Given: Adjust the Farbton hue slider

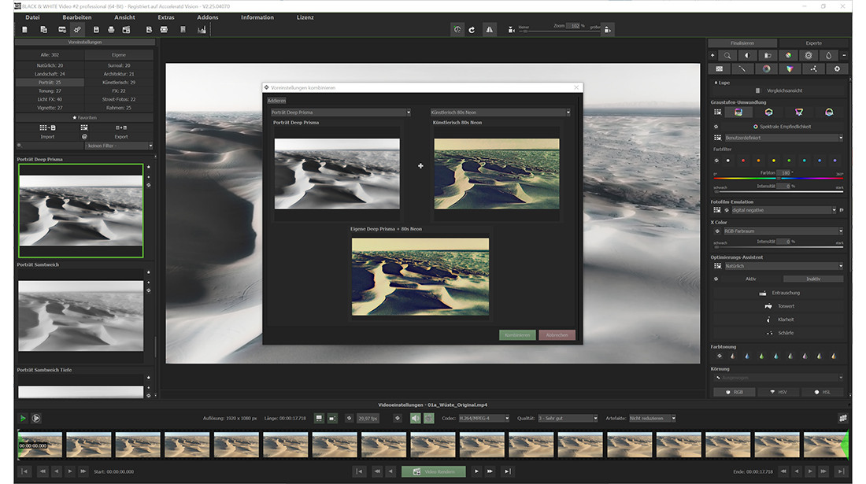Looking at the screenshot, I should (778, 179).
